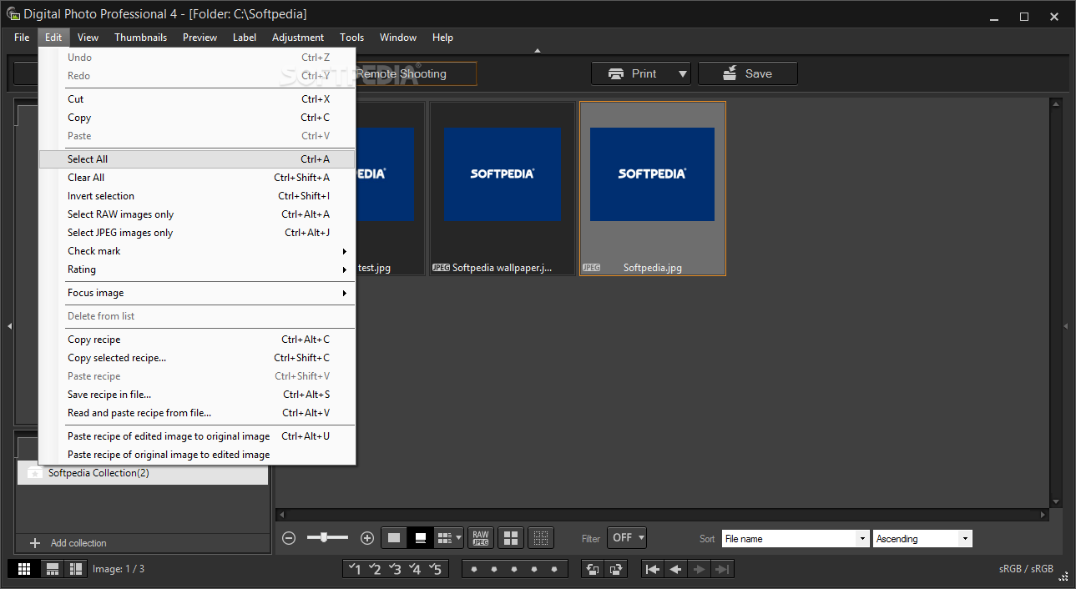Screen dimensions: 1076x589
Task: Open thumbnail list display dropdown arrow
Action: point(459,538)
